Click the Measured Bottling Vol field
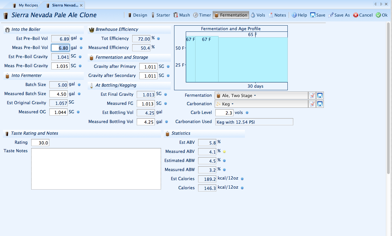Screen dimensions: 392x236 [x=146, y=122]
